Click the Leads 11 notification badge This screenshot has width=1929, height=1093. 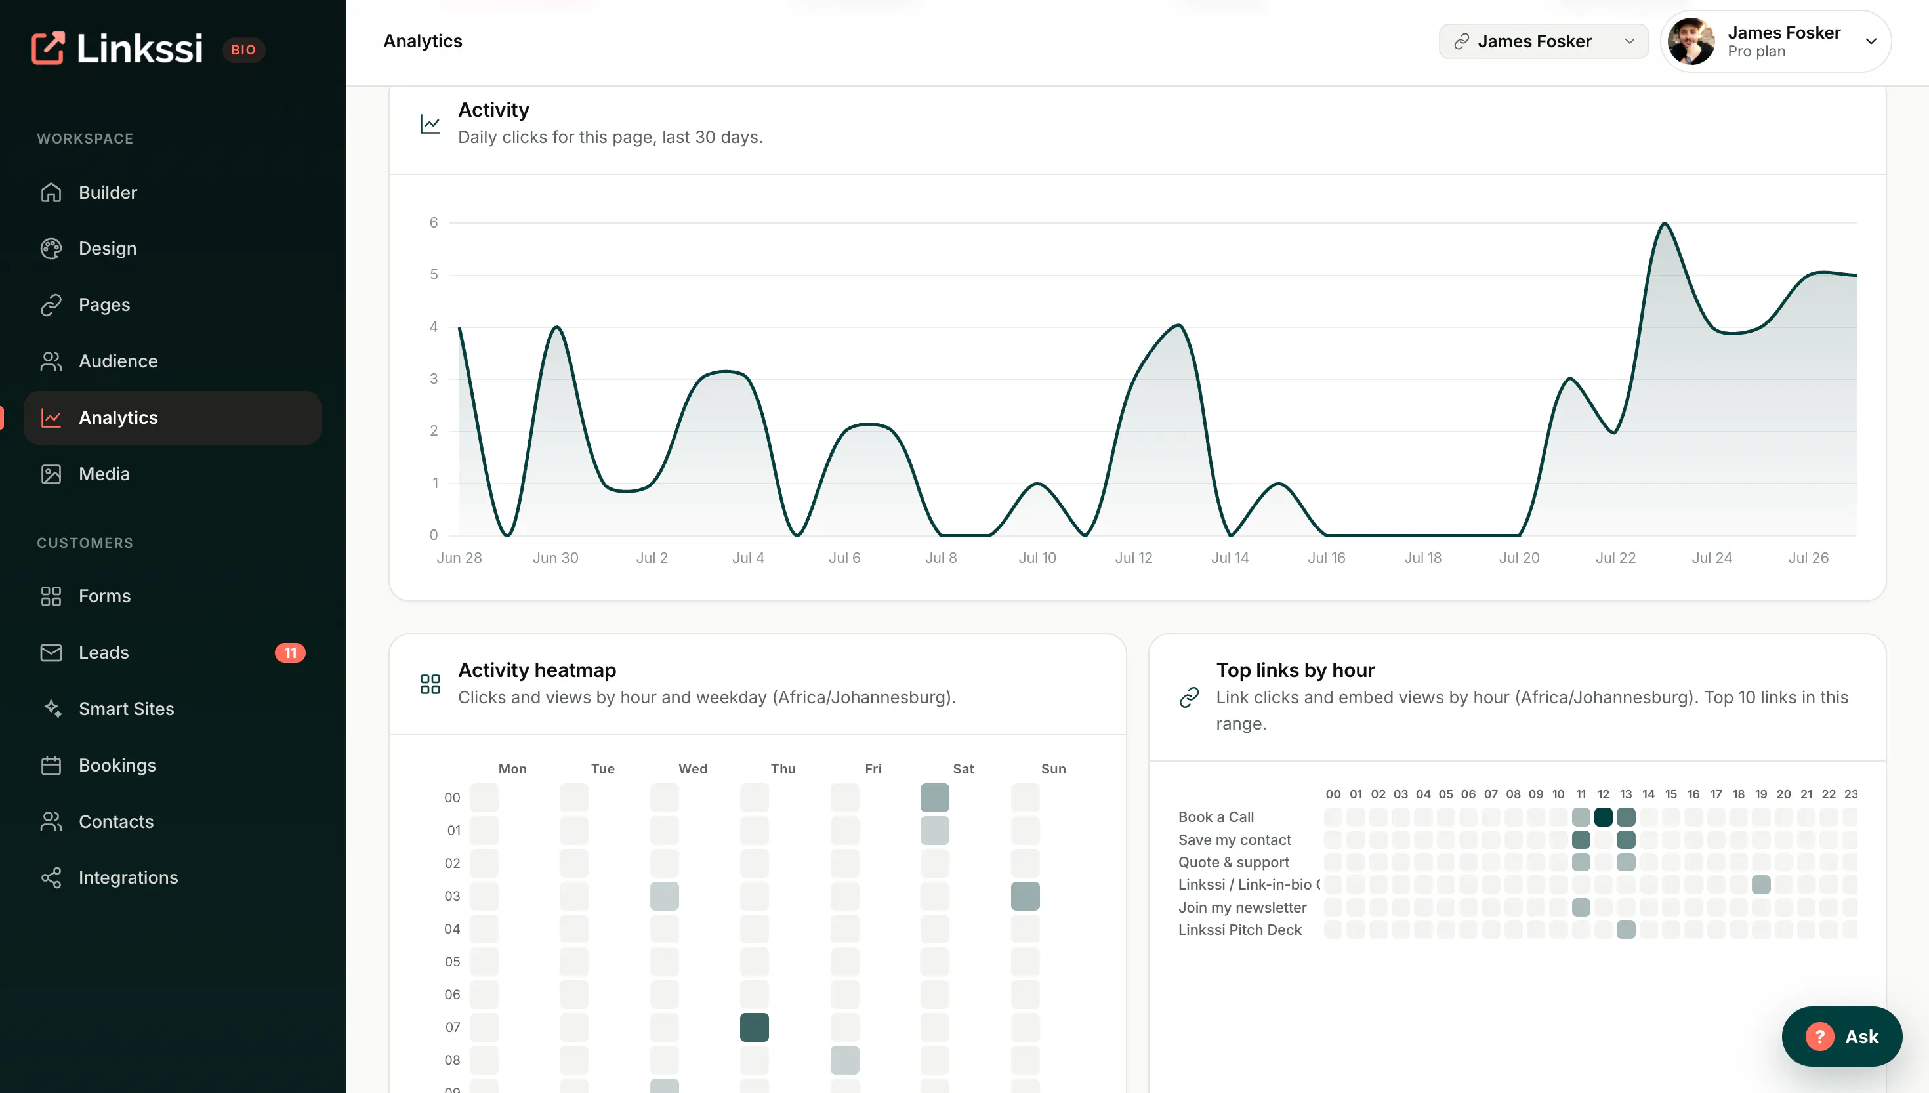click(291, 652)
